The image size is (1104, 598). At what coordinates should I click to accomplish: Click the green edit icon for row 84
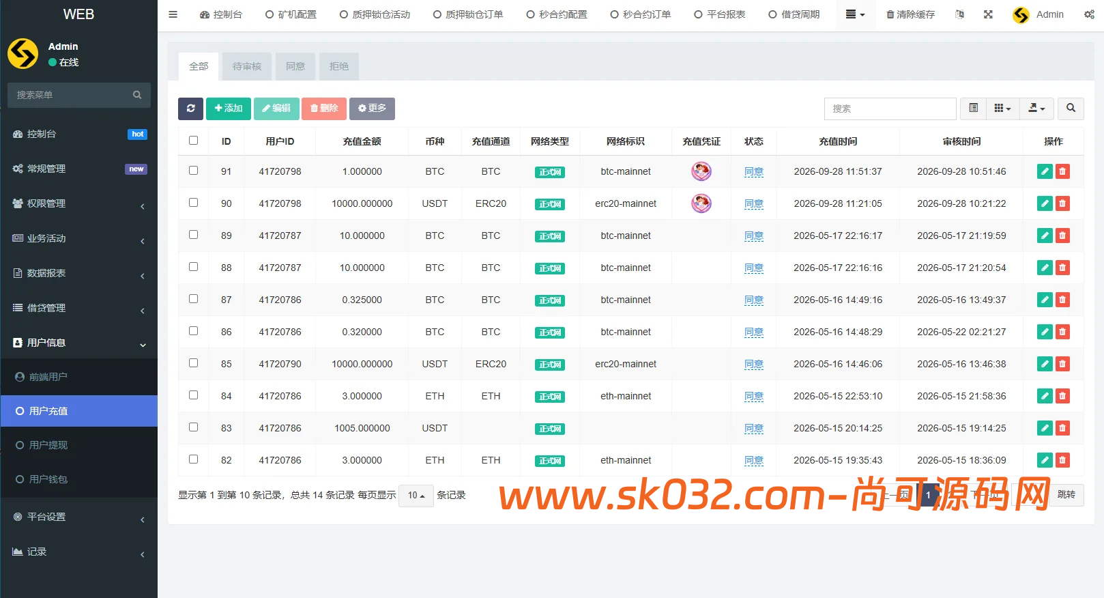(x=1045, y=396)
